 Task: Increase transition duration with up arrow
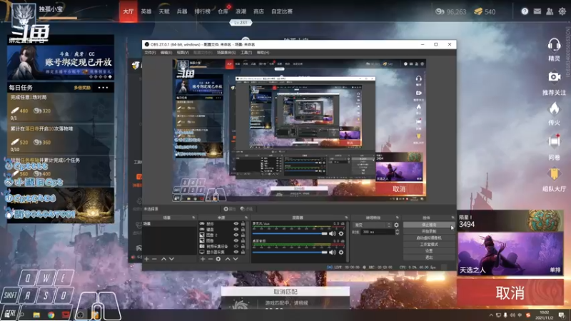pyautogui.click(x=397, y=230)
